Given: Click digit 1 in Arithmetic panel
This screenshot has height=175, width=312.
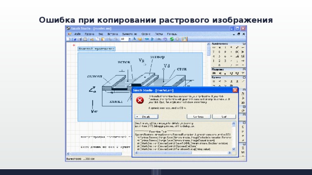Looking at the screenshot, I should (214, 61).
